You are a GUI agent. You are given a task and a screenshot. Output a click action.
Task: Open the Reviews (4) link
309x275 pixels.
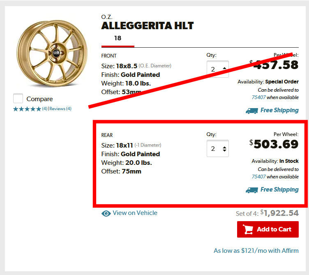60,109
